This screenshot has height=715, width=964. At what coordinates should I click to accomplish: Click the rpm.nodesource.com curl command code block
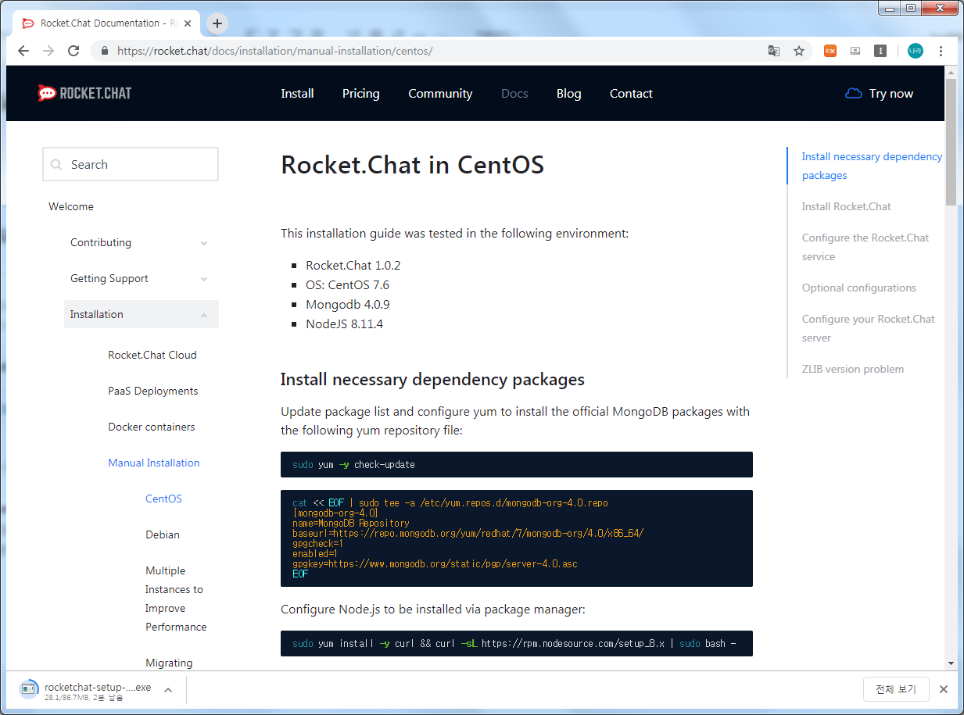(517, 644)
